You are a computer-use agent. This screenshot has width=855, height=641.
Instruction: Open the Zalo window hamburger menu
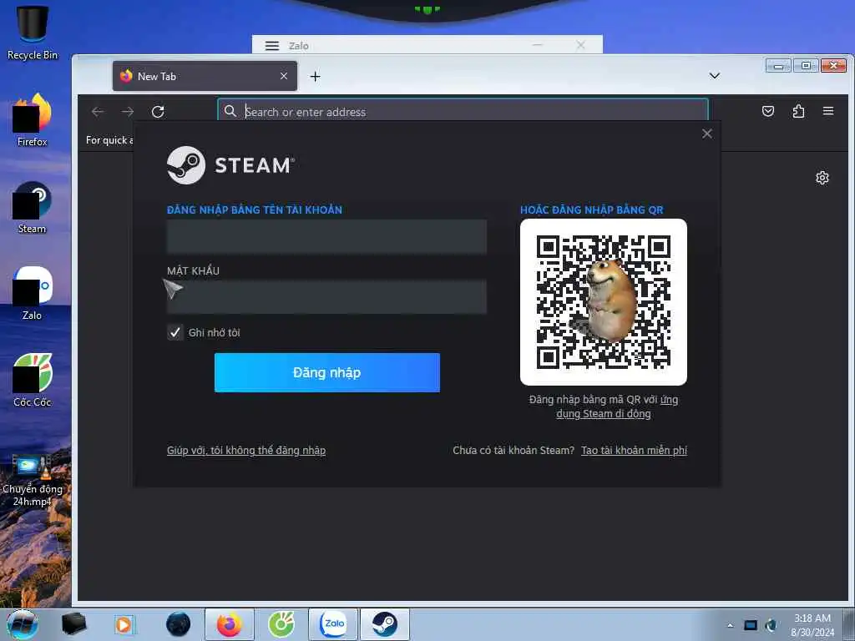point(272,46)
